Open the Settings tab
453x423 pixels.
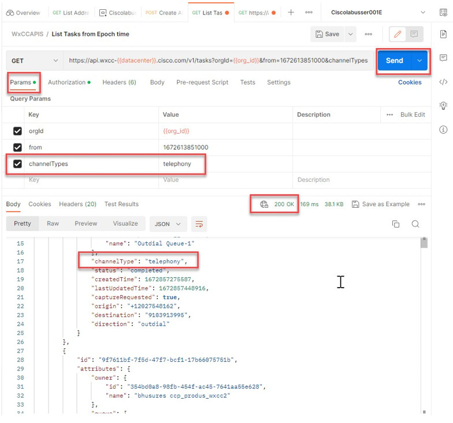279,82
